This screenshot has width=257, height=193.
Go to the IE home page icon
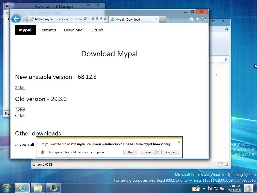click(191, 19)
